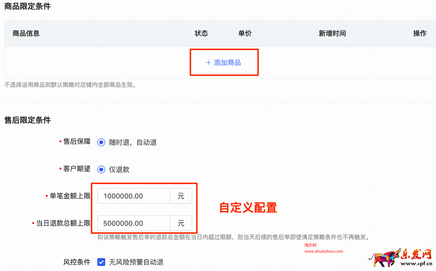
Task: Click the 单价 column header
Action: [x=245, y=33]
